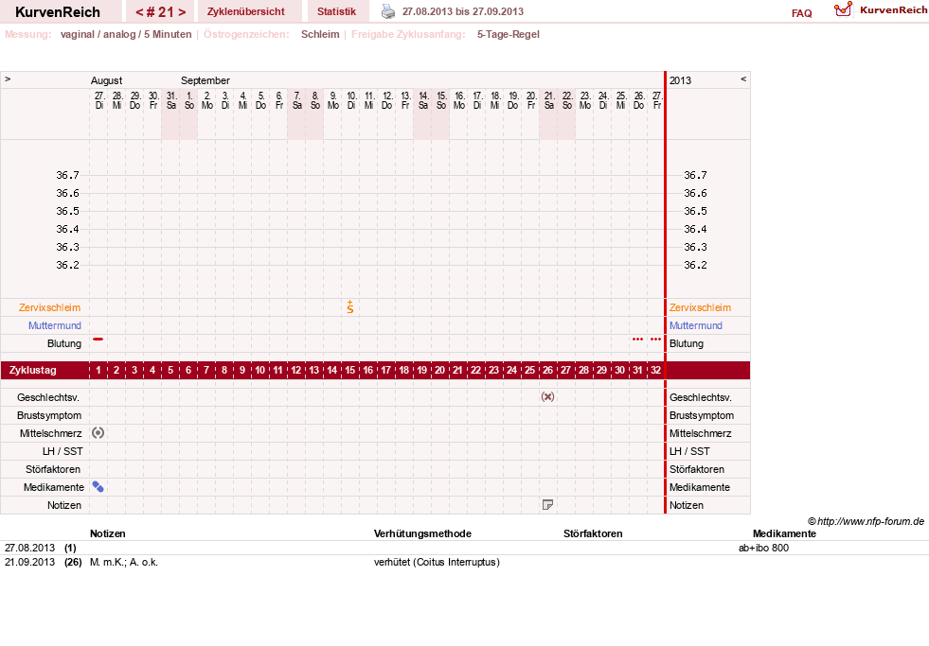The image size is (929, 646).
Task: Click the note text 'M. m.K.; A. o.k.'
Action: click(124, 562)
